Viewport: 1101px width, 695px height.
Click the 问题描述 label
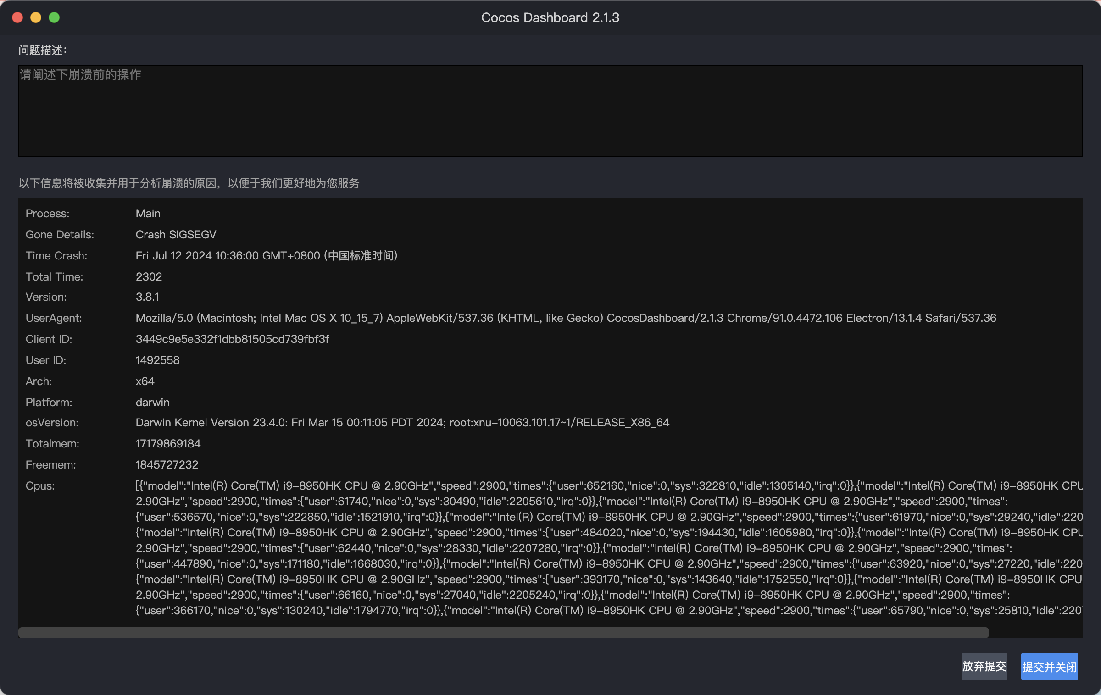pos(42,50)
